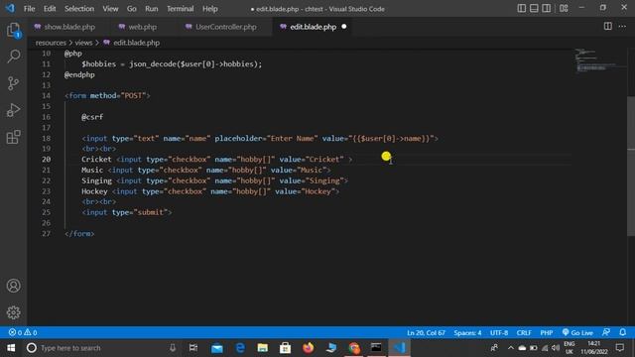Image resolution: width=635 pixels, height=357 pixels.
Task: Click views breadcrumb segment
Action: pyautogui.click(x=83, y=43)
